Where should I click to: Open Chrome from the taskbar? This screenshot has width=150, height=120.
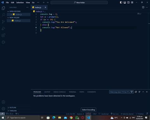pos(71,117)
